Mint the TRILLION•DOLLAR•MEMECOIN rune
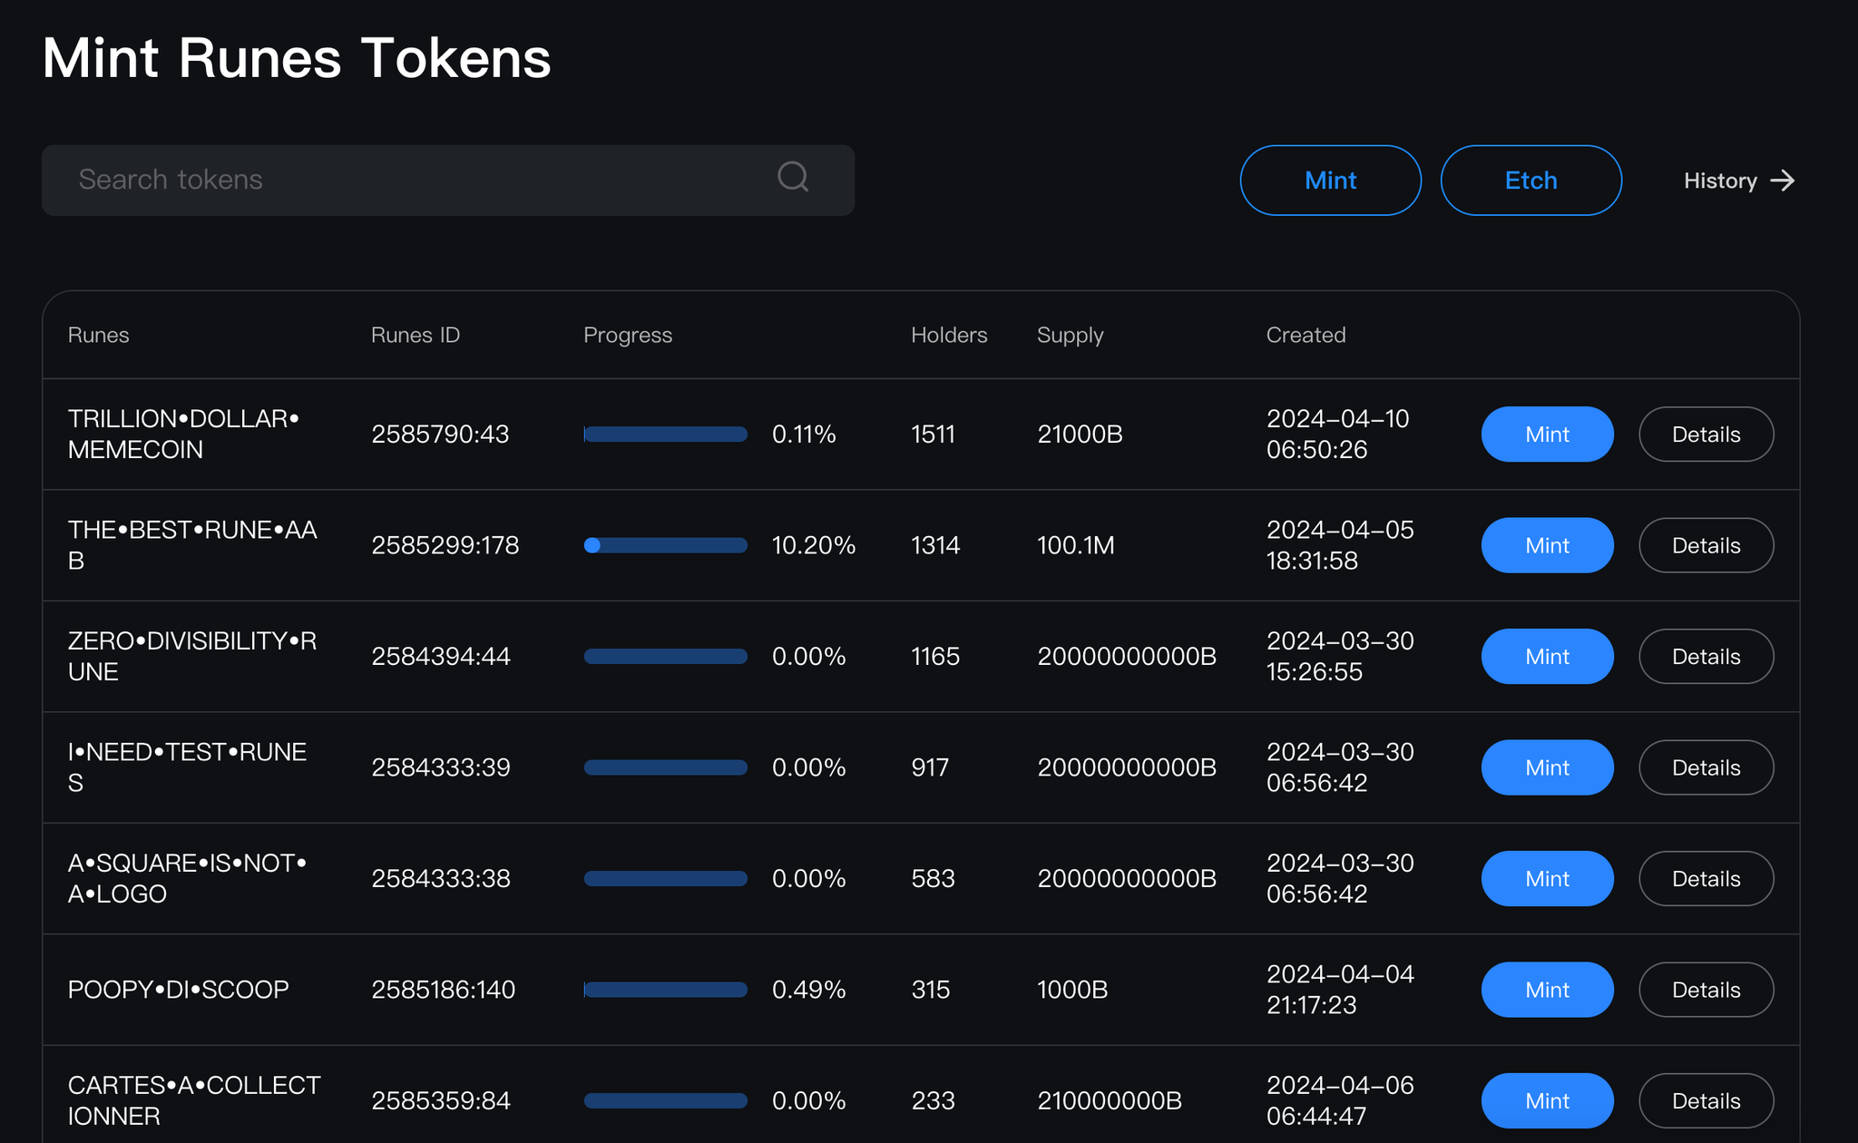The width and height of the screenshot is (1858, 1143). pos(1547,435)
